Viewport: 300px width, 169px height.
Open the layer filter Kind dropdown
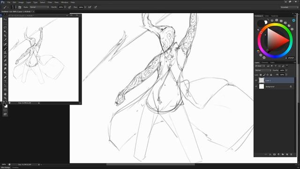(x=260, y=66)
